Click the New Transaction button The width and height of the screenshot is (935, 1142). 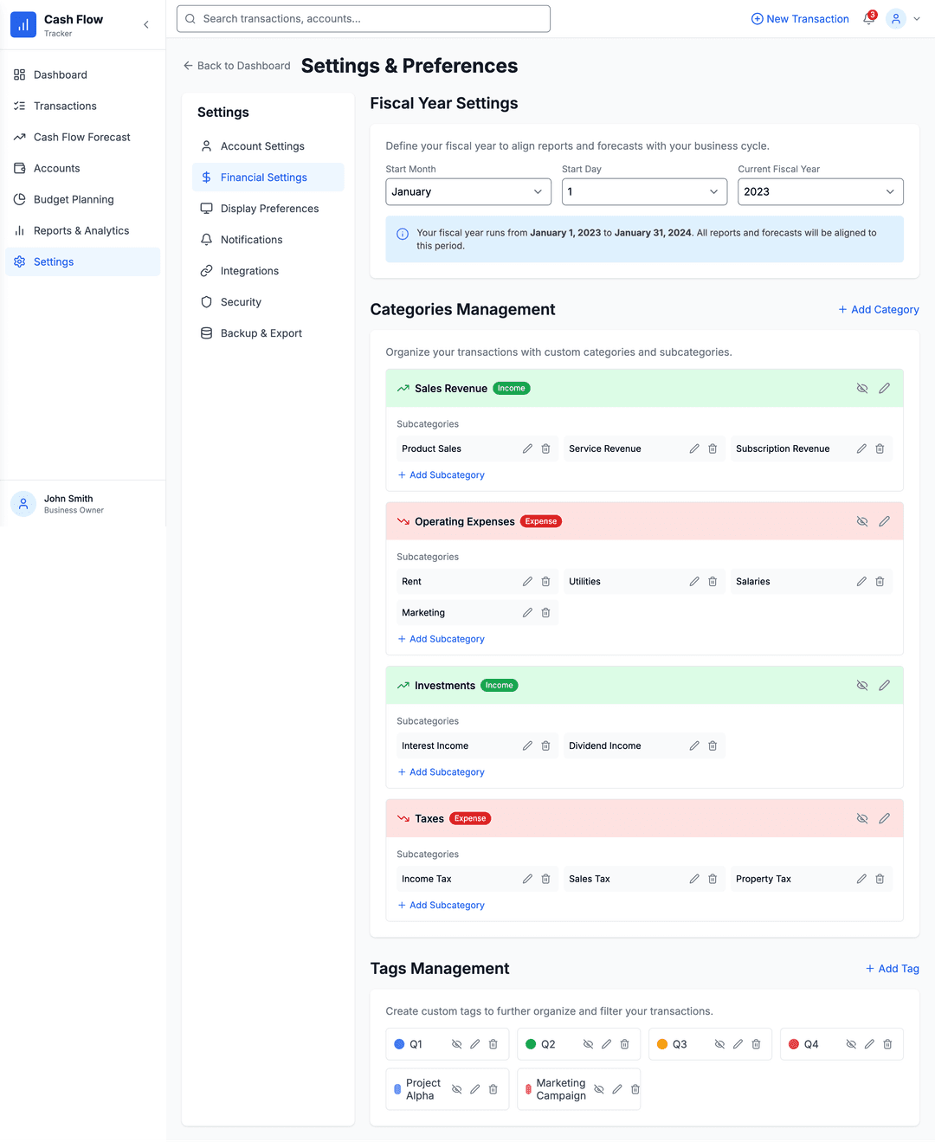[800, 19]
